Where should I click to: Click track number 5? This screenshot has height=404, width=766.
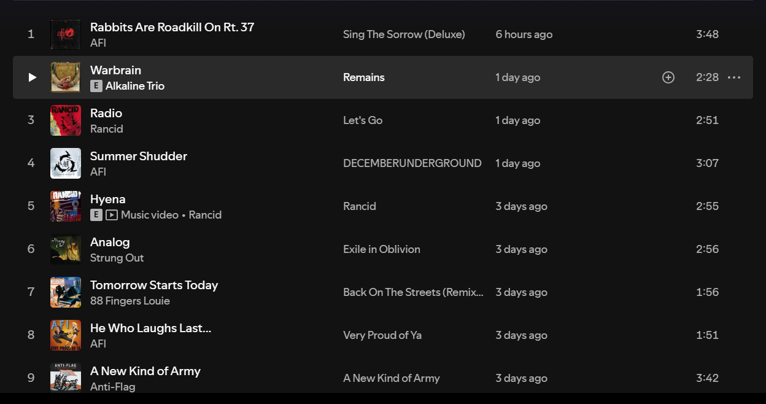pyautogui.click(x=31, y=206)
